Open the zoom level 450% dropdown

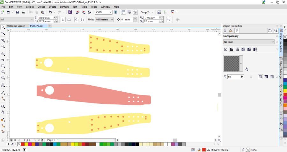pos(110,12)
